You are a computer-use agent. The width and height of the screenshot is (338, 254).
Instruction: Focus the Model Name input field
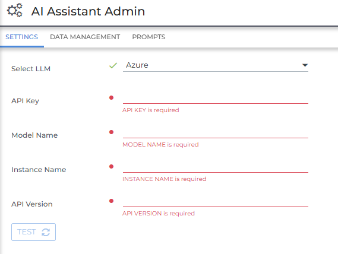216,132
